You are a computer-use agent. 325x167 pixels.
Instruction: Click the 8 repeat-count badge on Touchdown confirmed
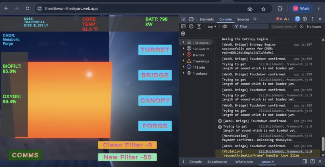(x=220, y=121)
